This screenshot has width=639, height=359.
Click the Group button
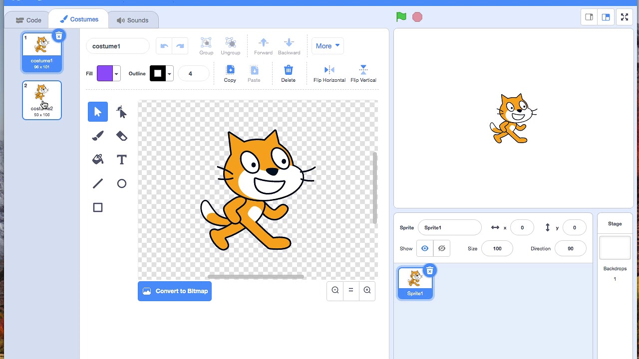pos(206,46)
